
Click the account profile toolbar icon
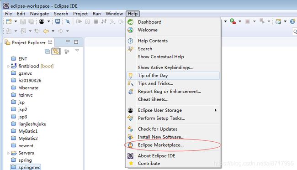42,21
